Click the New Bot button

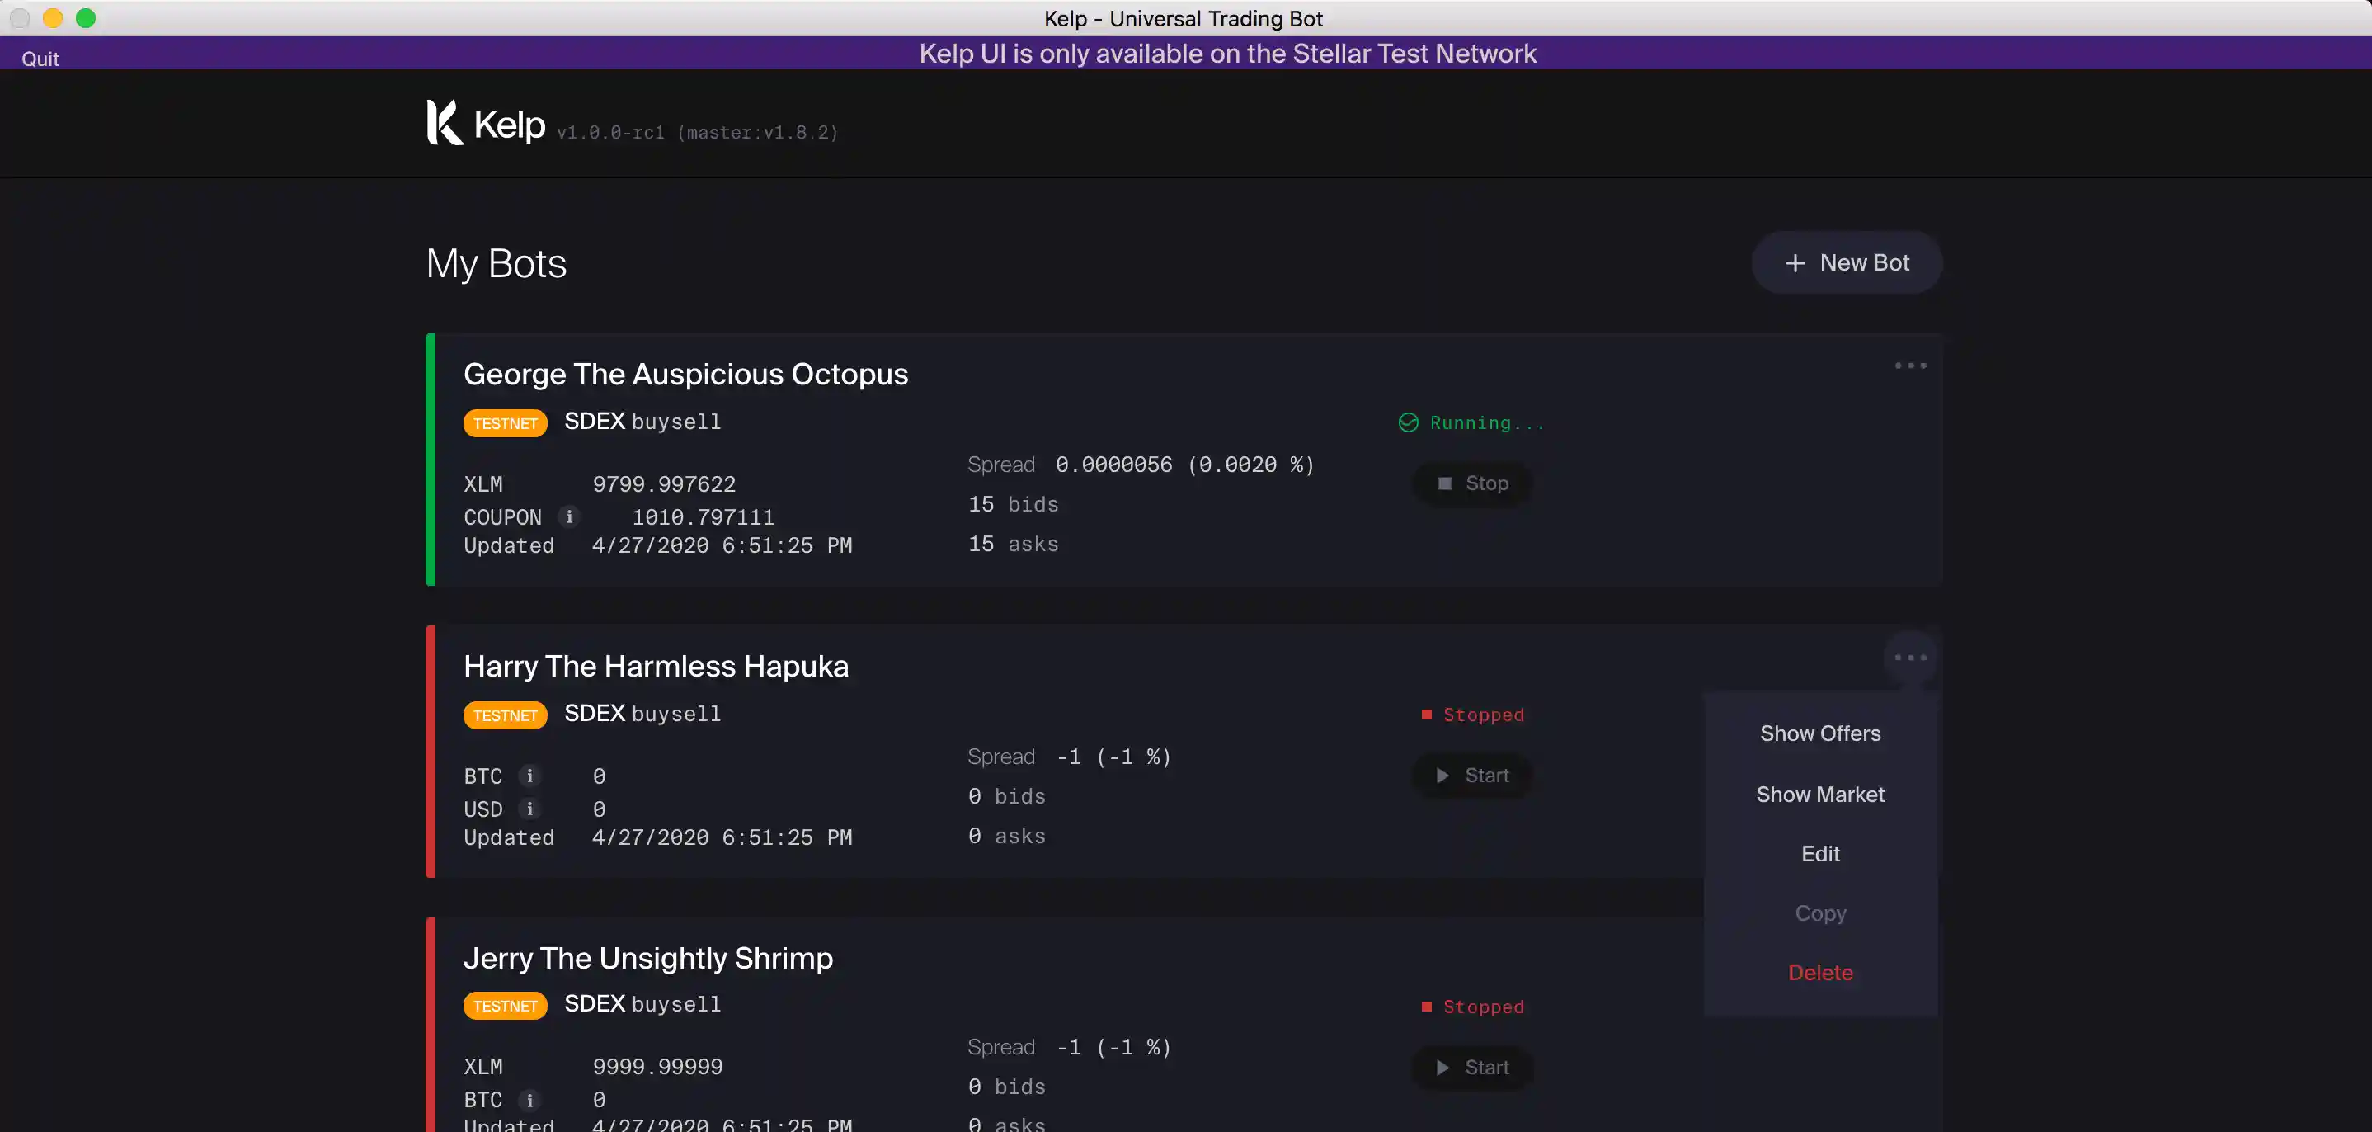pos(1847,262)
